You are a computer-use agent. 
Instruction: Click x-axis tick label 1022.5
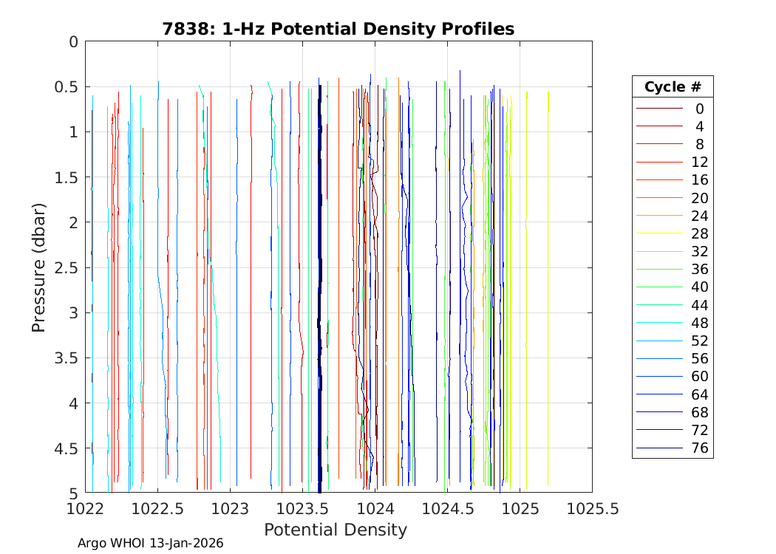coord(157,508)
